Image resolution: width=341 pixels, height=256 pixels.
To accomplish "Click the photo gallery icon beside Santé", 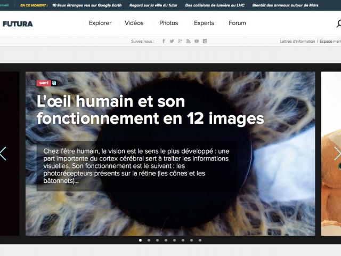I will pos(54,83).
